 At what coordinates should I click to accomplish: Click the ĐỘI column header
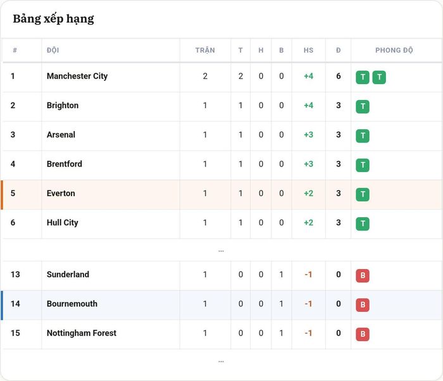click(53, 50)
